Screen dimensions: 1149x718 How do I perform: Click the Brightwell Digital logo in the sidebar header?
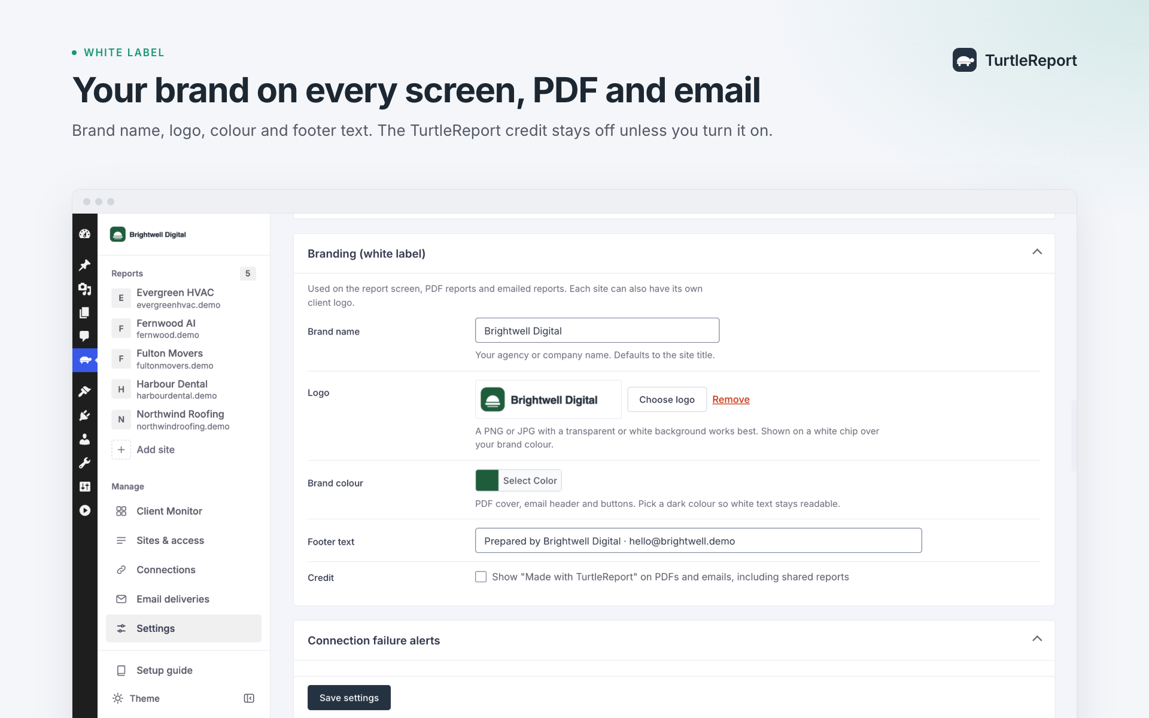click(x=148, y=235)
